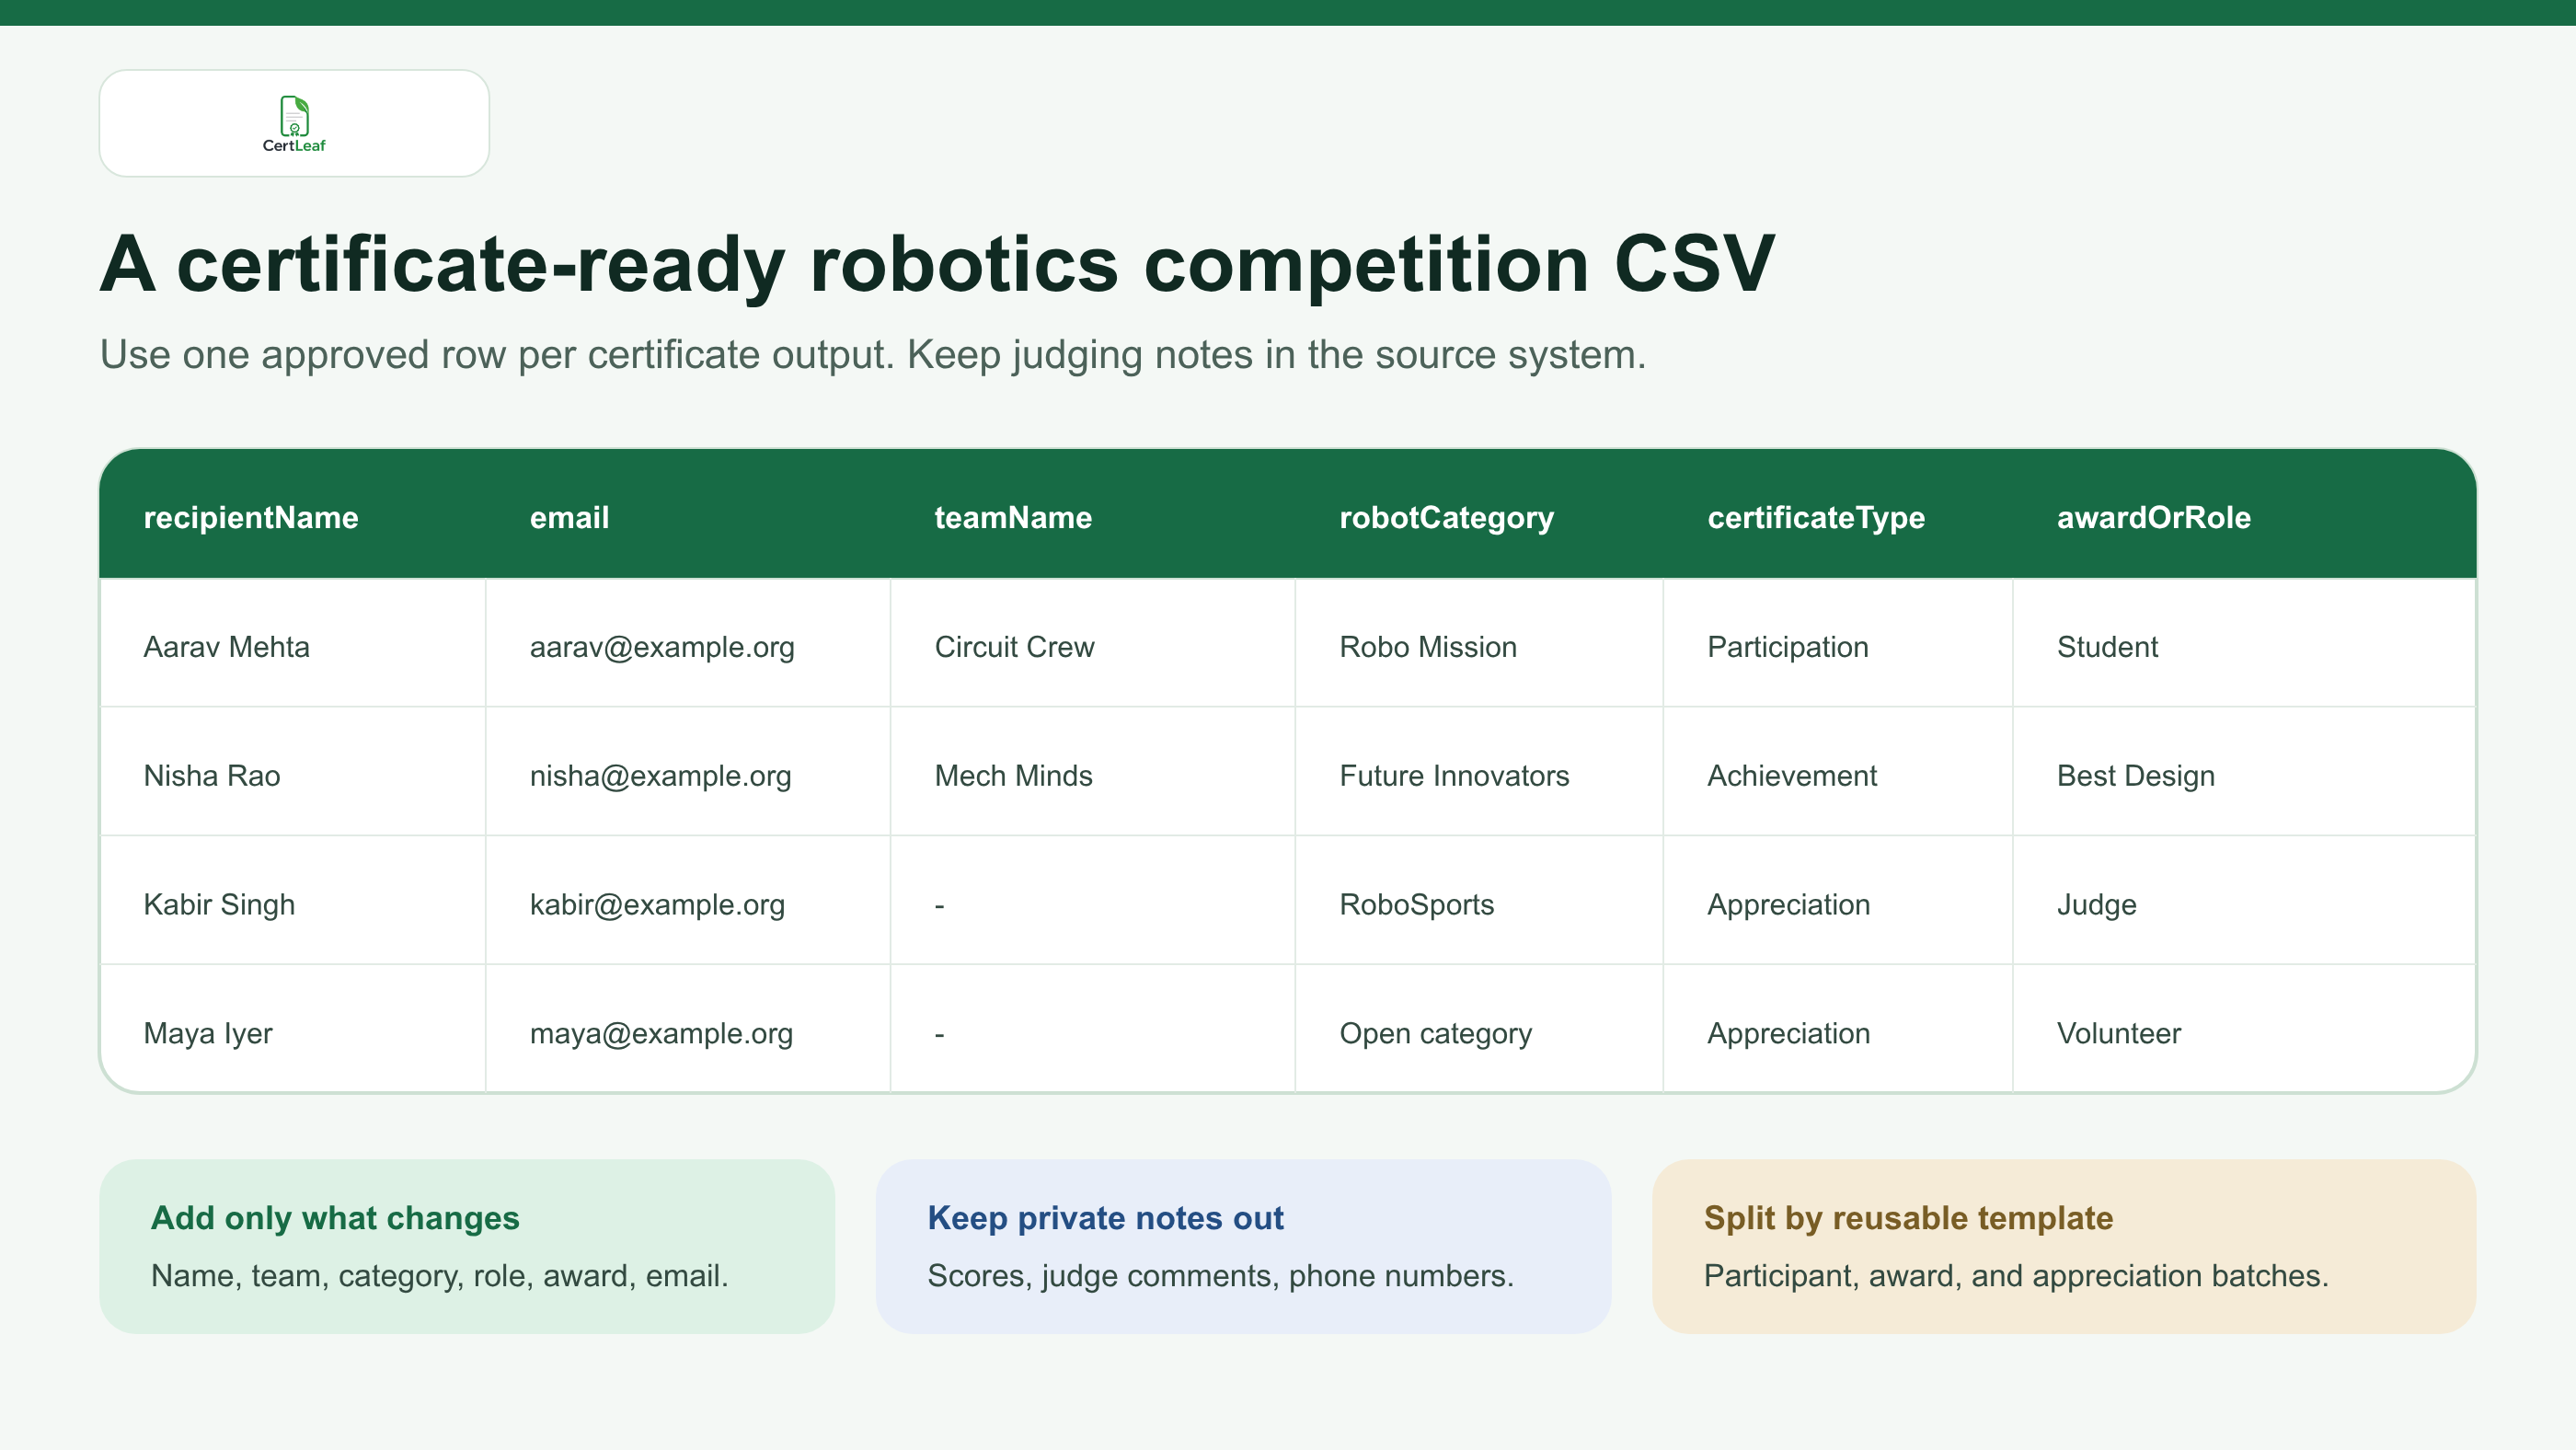This screenshot has height=1450, width=2576.
Task: Select the RoboSports category cell
Action: tap(1479, 904)
